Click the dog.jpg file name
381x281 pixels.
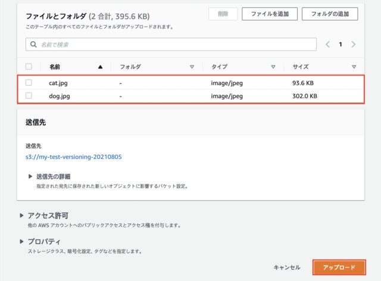pyautogui.click(x=60, y=96)
